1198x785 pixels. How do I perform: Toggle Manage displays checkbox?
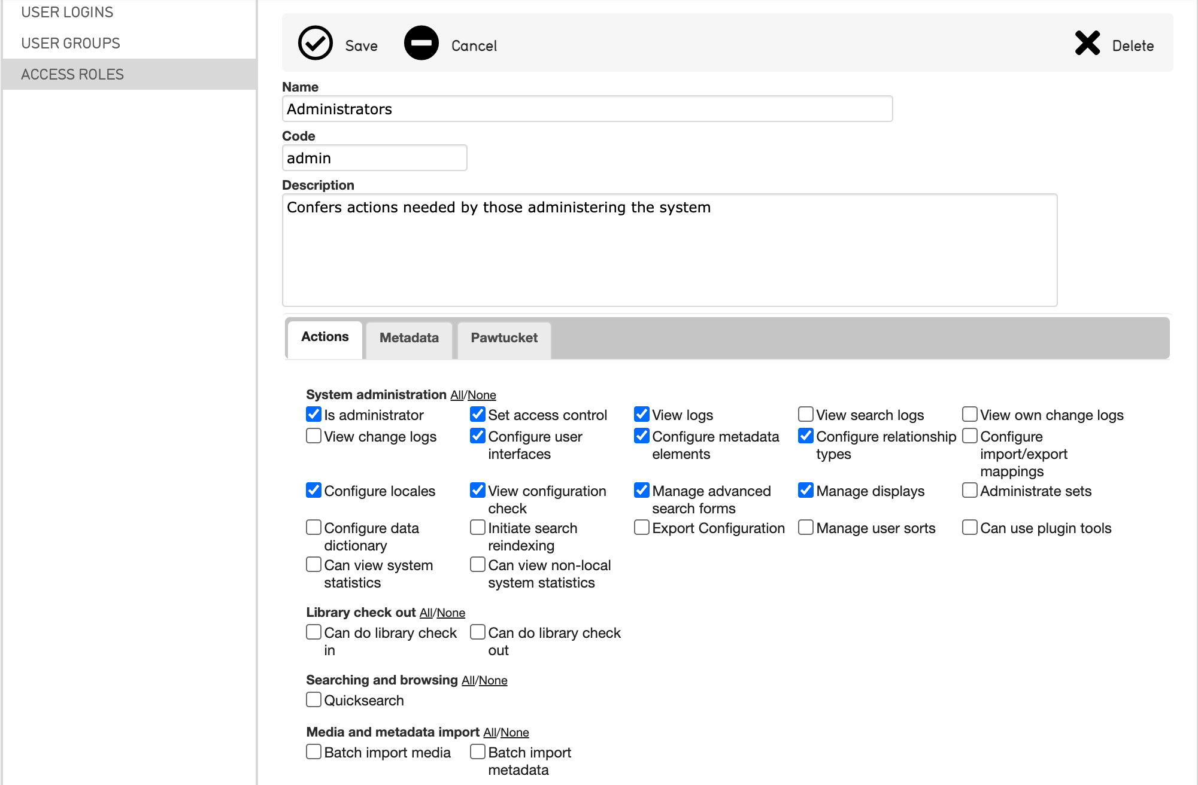(x=806, y=490)
